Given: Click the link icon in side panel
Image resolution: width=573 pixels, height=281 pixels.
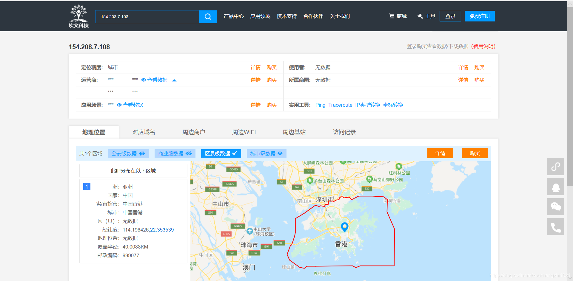Looking at the screenshot, I should pos(555,167).
